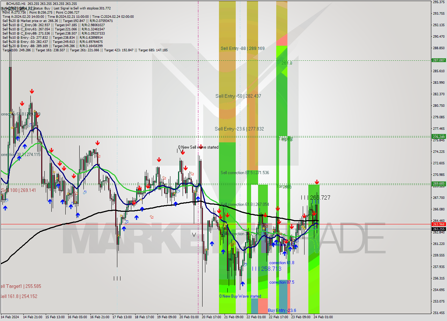
Task: Click the 282.370 price axis value
Action: [439, 94]
